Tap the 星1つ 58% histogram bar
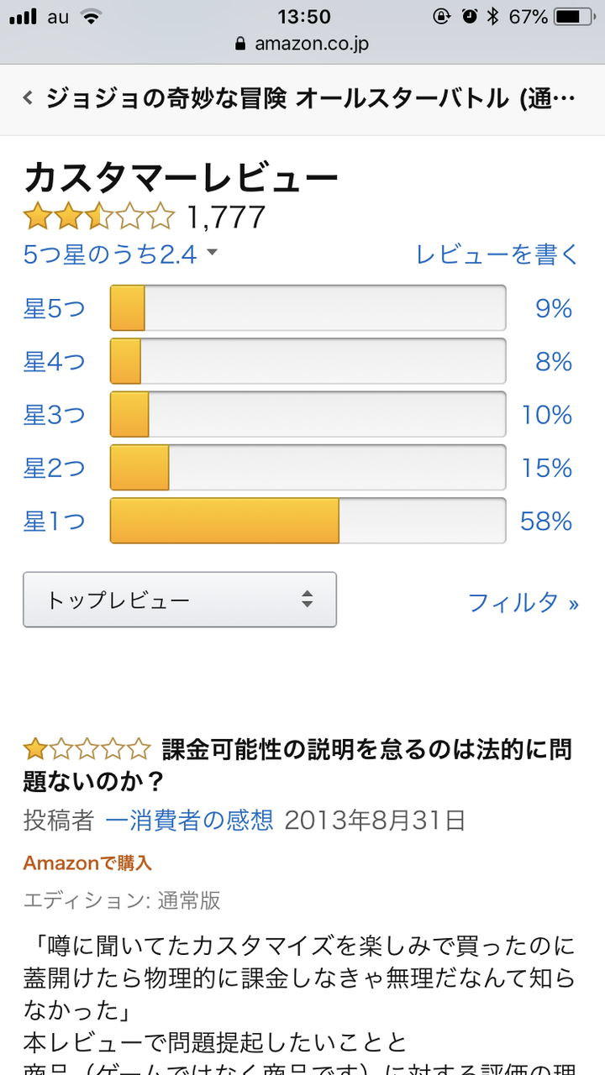 tap(308, 521)
